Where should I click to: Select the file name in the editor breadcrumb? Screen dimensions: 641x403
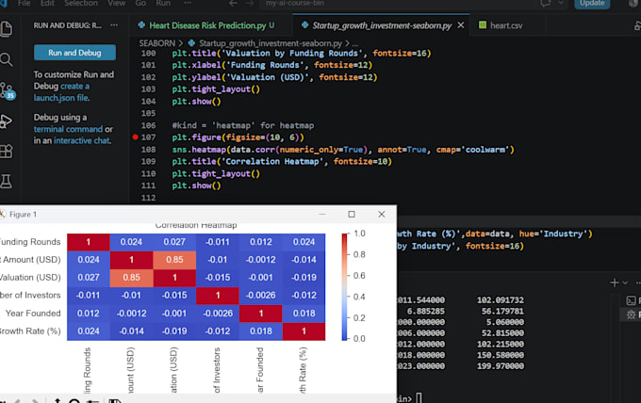(x=270, y=43)
